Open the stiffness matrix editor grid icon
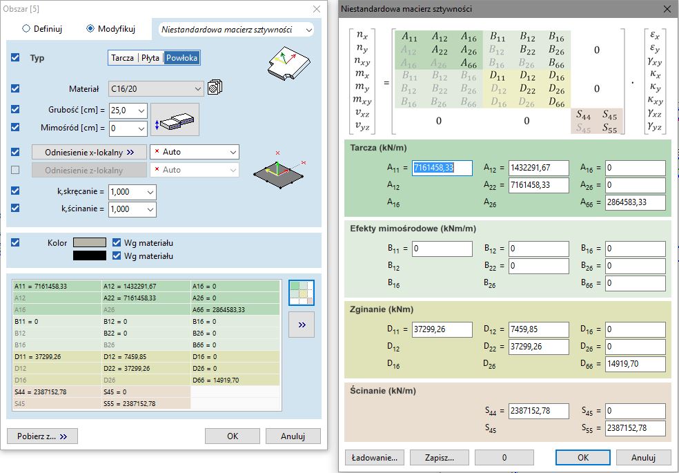This screenshot has height=473, width=679. pyautogui.click(x=301, y=292)
